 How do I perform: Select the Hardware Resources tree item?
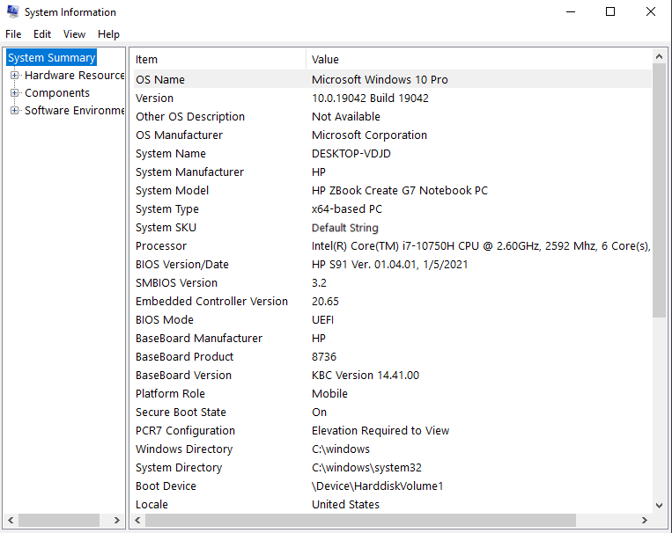(74, 76)
